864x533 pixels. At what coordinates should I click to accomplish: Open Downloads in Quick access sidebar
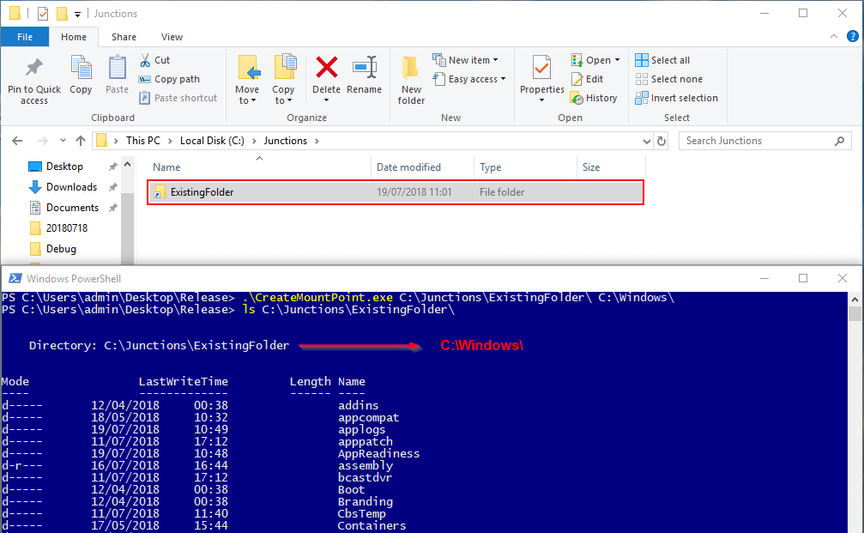(x=71, y=187)
